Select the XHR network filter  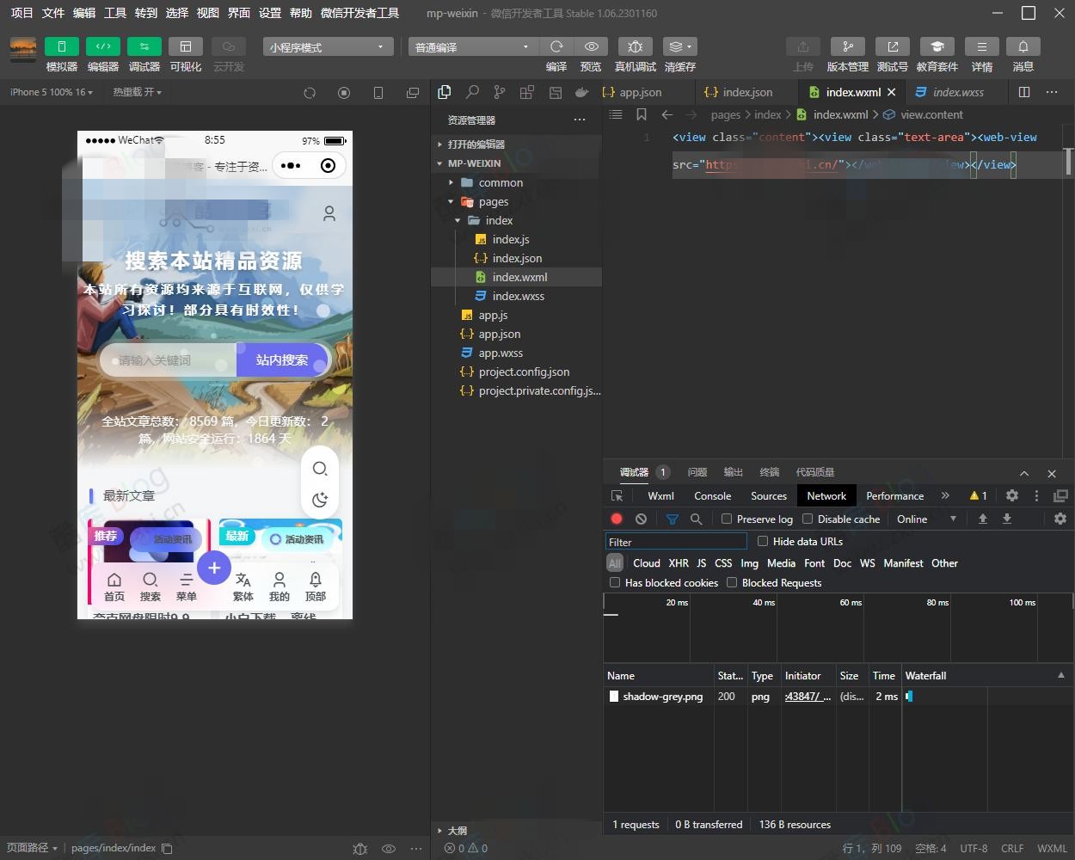coord(679,563)
